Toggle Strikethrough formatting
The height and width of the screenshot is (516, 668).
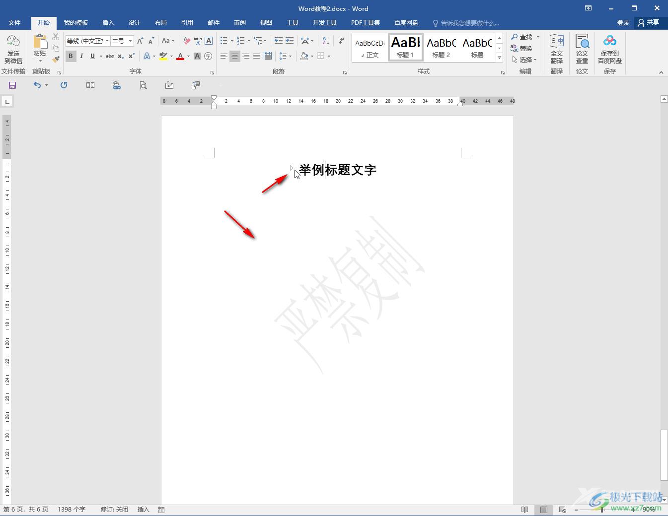tap(110, 56)
